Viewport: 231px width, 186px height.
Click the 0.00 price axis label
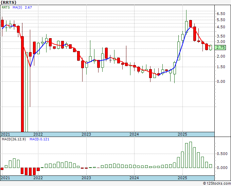pos(221,81)
